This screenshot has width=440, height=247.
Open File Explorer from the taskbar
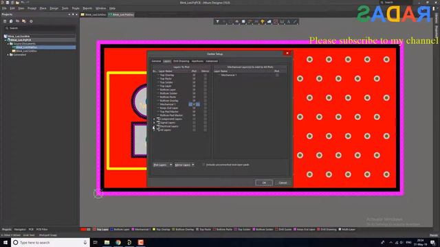pos(107,242)
